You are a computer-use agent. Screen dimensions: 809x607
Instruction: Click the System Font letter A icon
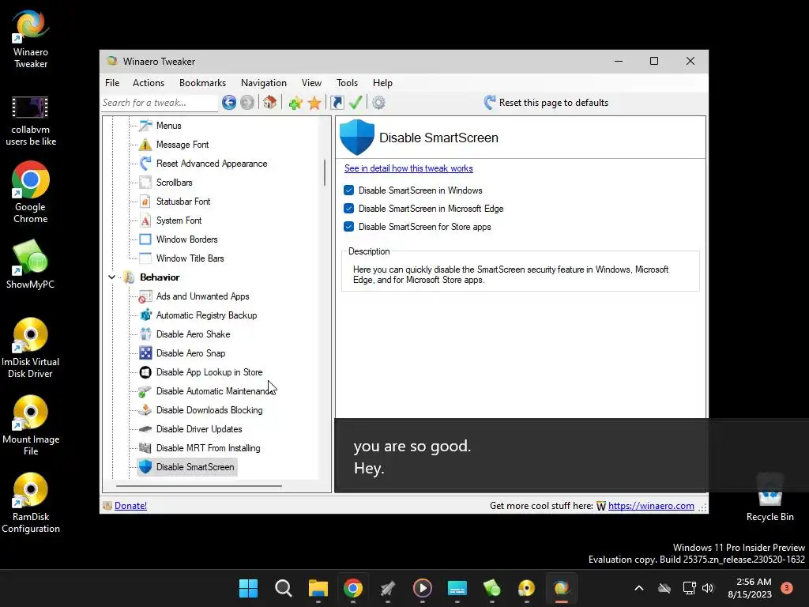145,221
